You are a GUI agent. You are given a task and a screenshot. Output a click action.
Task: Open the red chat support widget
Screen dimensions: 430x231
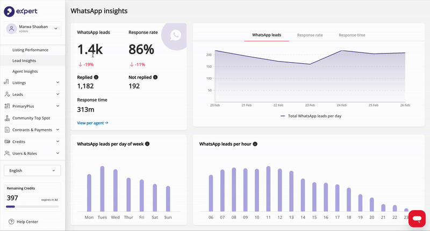tap(417, 219)
